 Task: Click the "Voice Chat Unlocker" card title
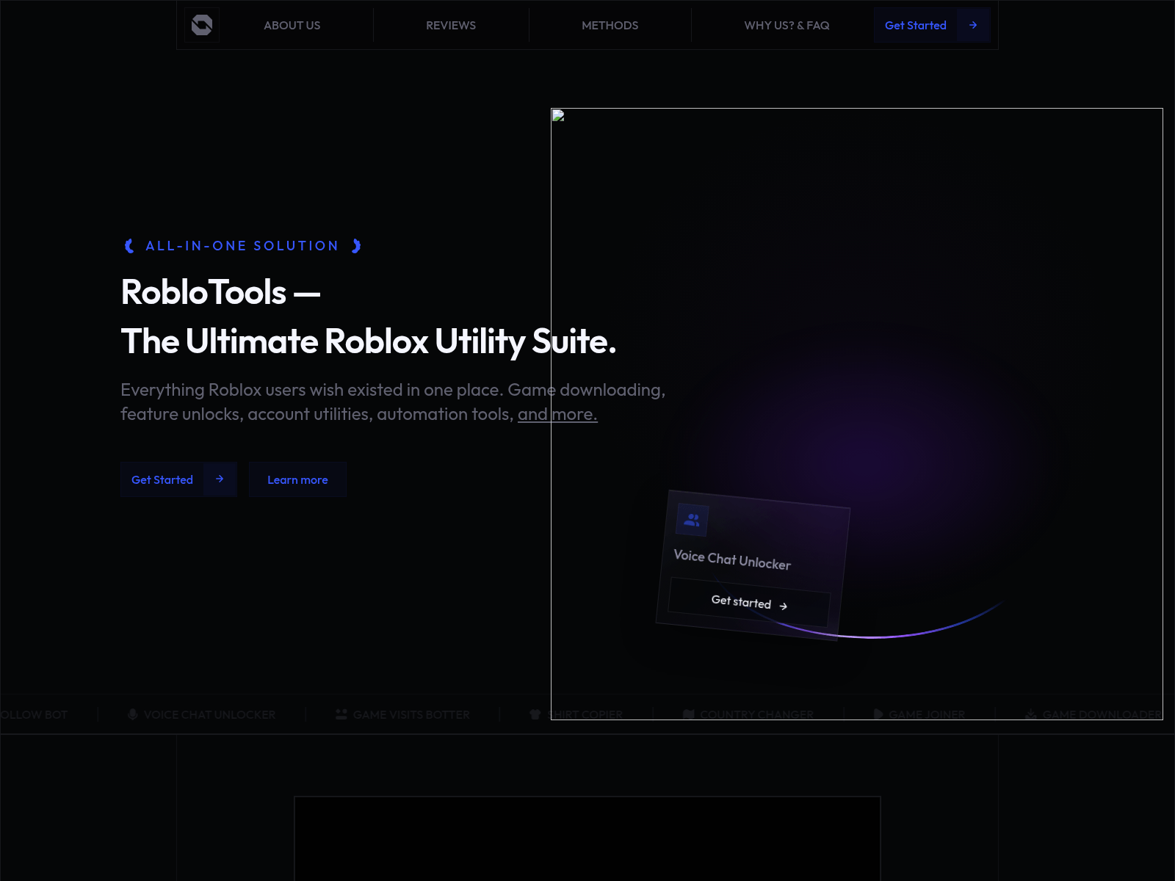pos(732,560)
